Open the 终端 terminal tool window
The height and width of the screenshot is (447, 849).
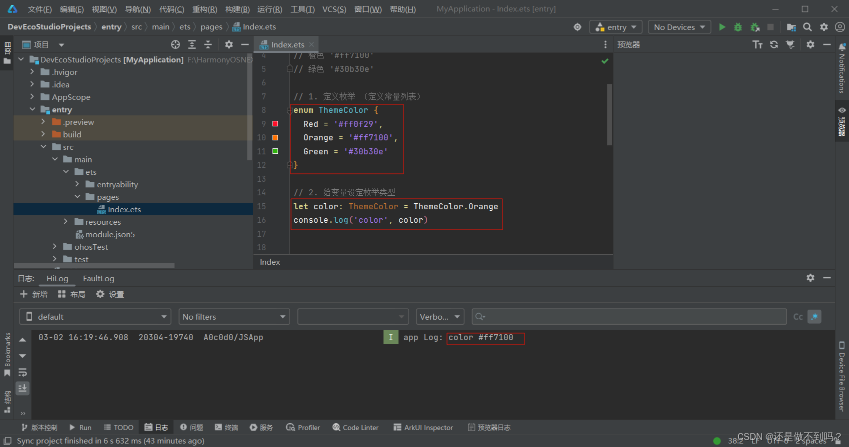pyautogui.click(x=226, y=428)
